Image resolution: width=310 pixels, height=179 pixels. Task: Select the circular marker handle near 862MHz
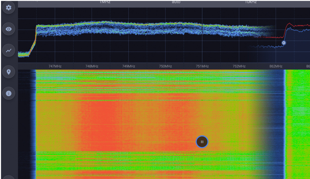pos(283,43)
